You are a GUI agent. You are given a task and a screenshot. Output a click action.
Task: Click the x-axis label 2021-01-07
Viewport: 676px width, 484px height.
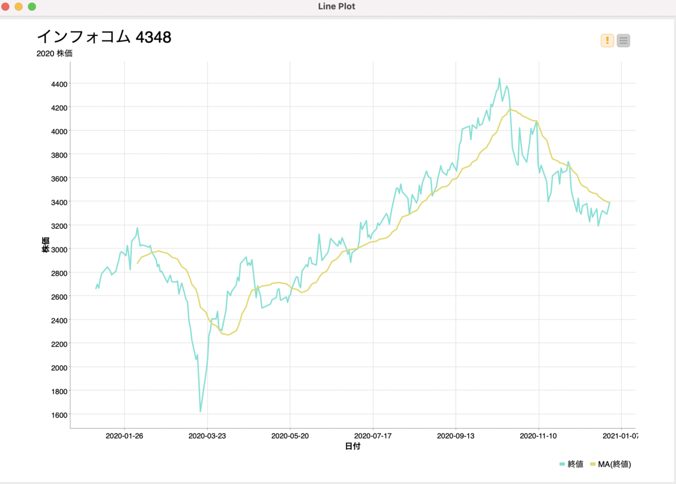click(621, 436)
